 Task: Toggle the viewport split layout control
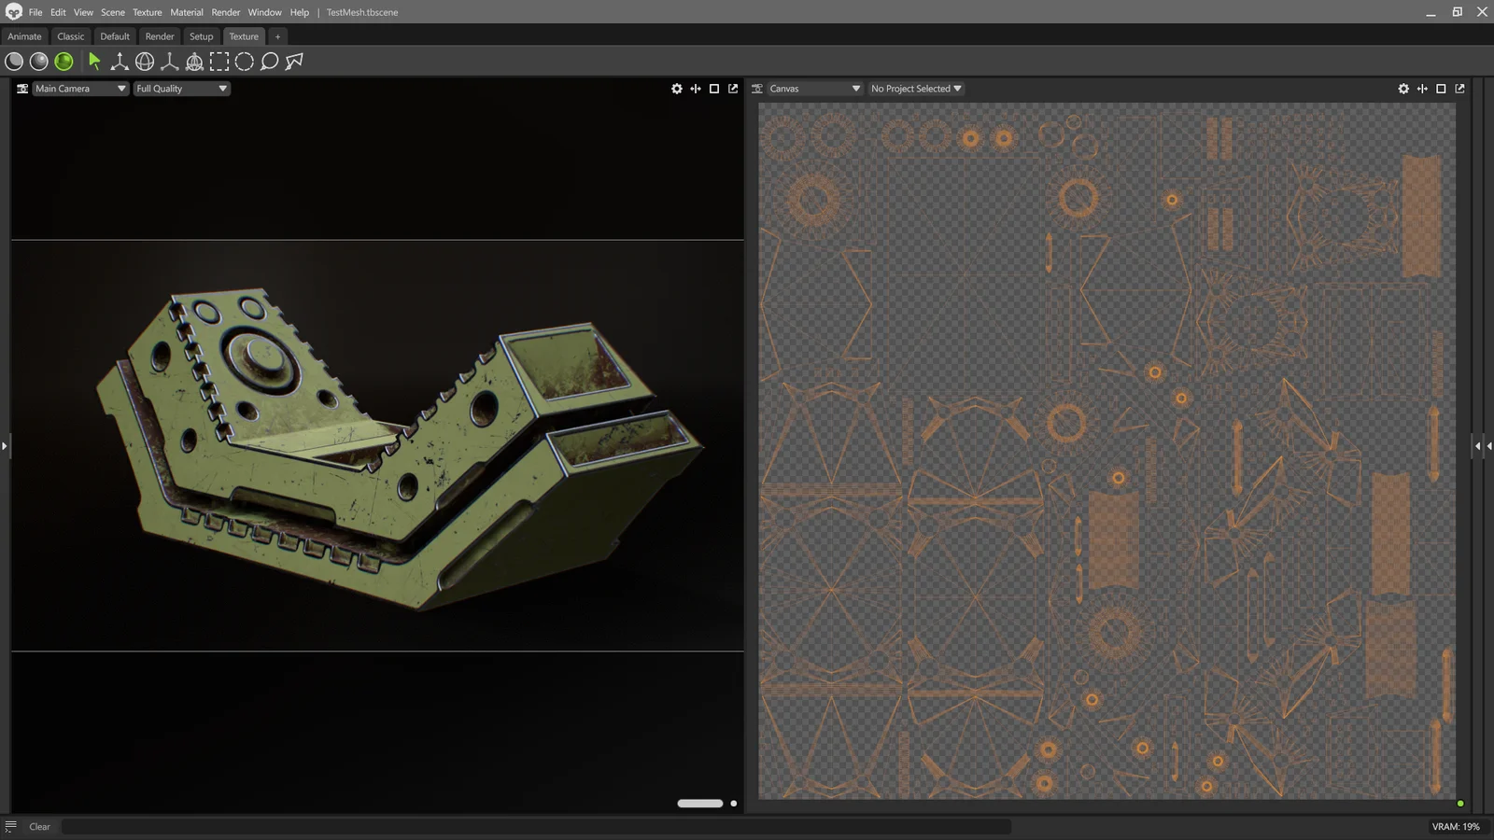point(695,88)
